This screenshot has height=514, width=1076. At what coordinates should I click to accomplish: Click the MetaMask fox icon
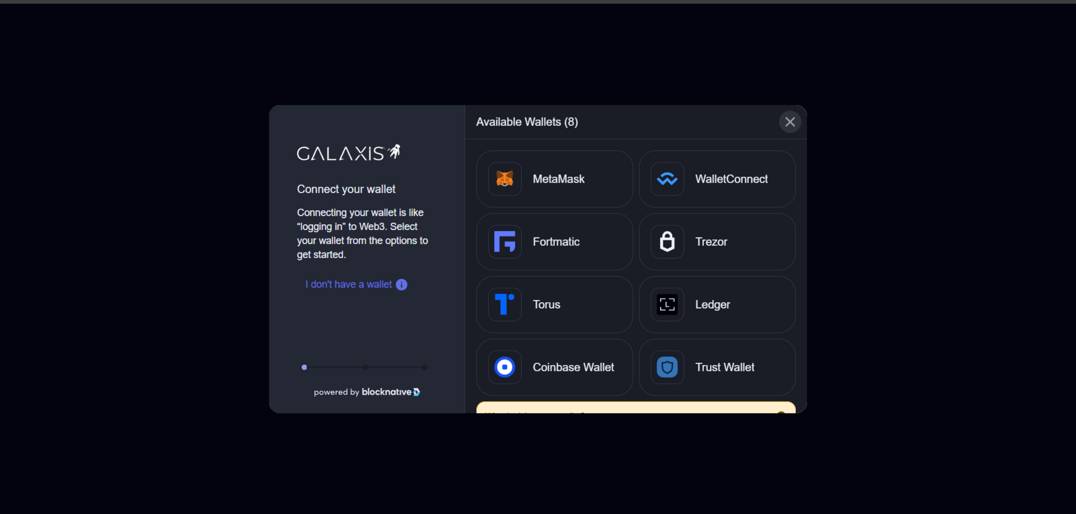(x=505, y=179)
